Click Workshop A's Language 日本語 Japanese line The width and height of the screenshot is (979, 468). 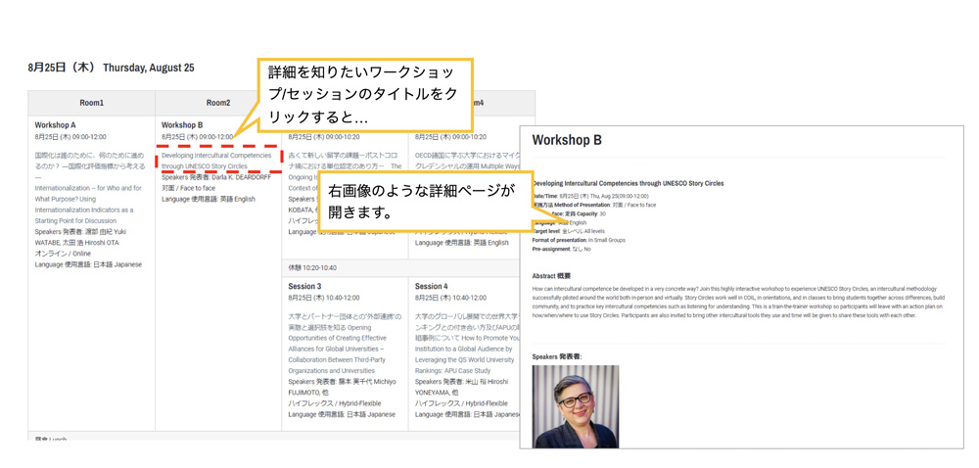point(88,264)
